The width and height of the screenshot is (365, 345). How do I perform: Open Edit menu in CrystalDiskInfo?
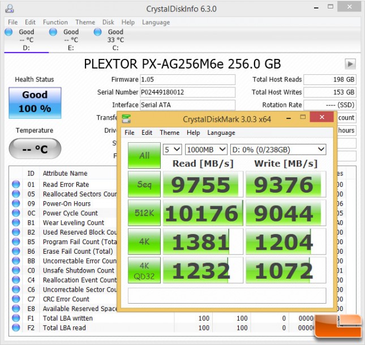tap(30, 22)
